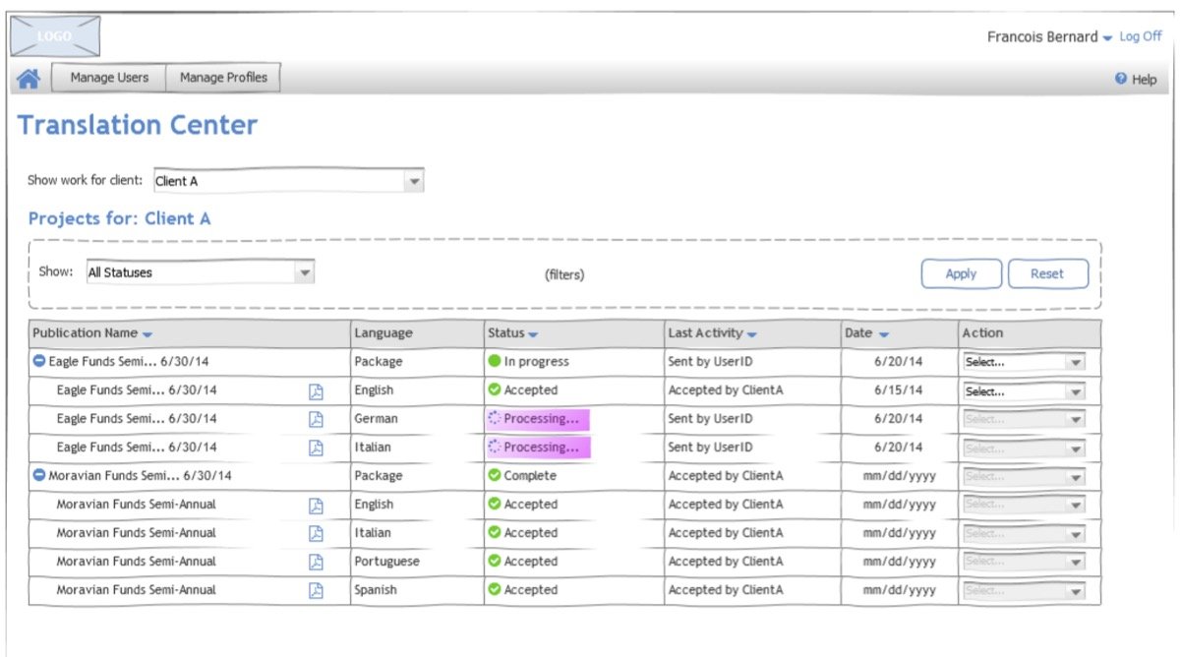Image resolution: width=1180 pixels, height=657 pixels.
Task: Click the Francois Bernard user name
Action: point(1042,36)
